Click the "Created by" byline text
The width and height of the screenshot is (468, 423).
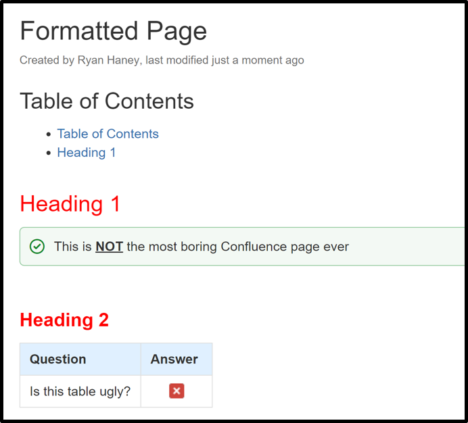point(47,60)
